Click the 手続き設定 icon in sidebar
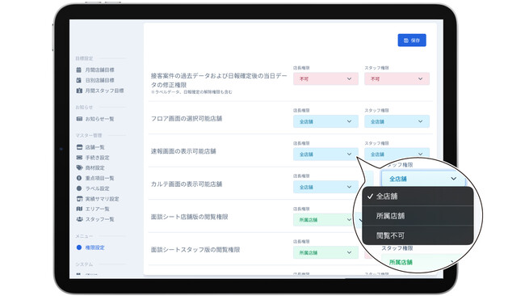 click(79, 158)
